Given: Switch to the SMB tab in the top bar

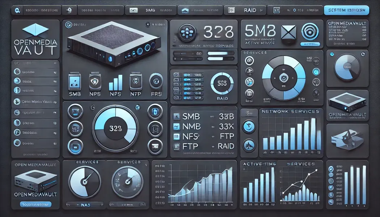Looking at the screenshot, I should point(150,10).
